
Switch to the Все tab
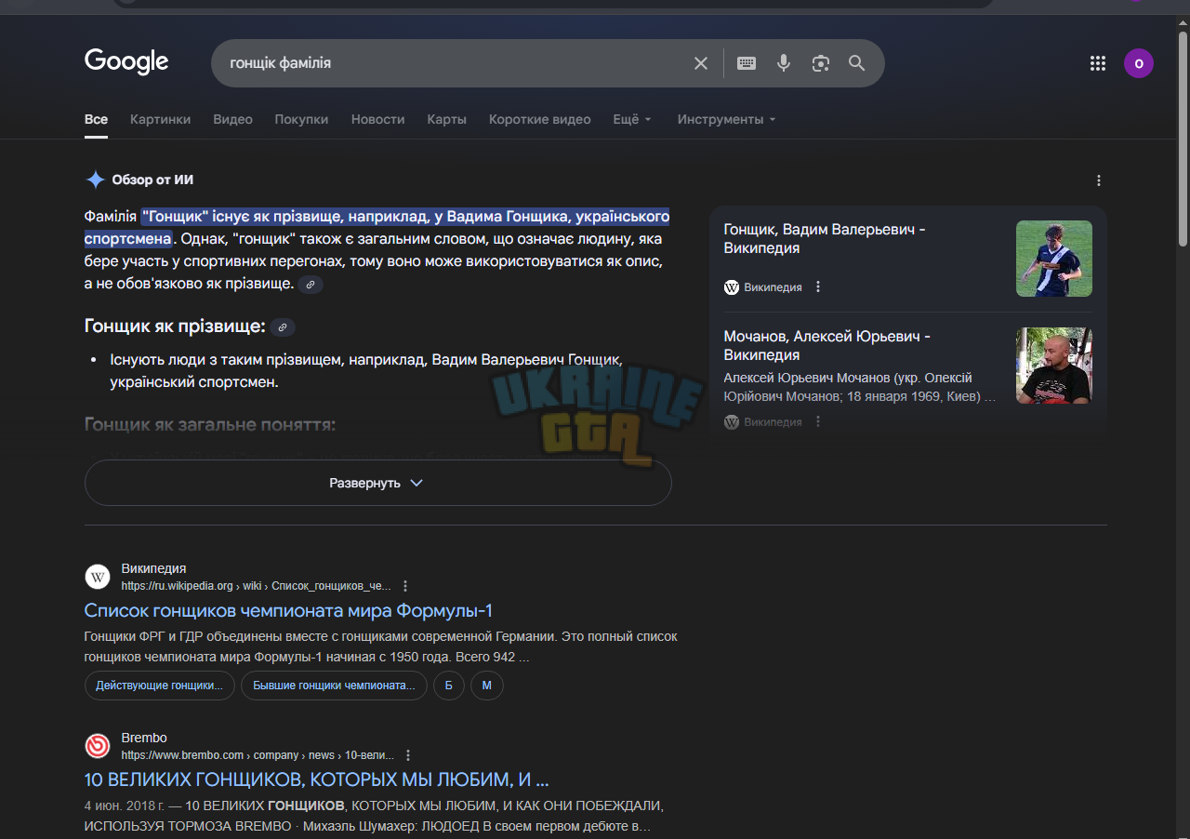tap(96, 119)
